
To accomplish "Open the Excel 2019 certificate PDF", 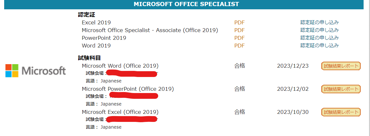I will (x=239, y=22).
